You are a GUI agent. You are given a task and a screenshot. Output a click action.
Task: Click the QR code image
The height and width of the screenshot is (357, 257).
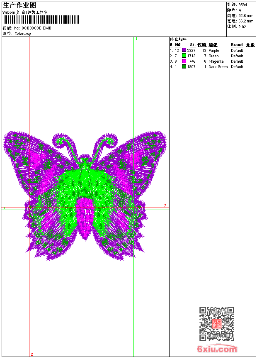click(x=216, y=324)
